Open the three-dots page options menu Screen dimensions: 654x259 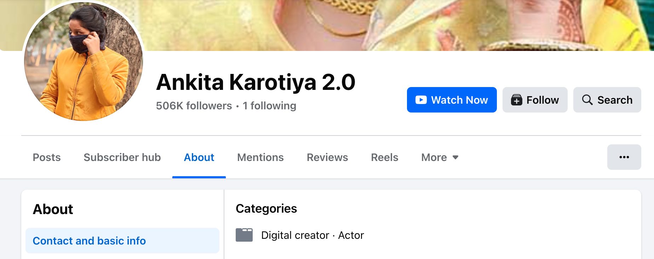point(624,157)
